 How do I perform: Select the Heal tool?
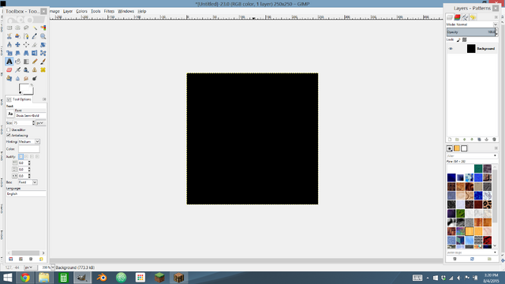pyautogui.click(x=43, y=69)
